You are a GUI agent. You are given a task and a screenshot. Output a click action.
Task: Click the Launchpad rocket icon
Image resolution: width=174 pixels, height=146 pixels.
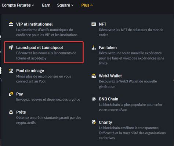coord(11,47)
